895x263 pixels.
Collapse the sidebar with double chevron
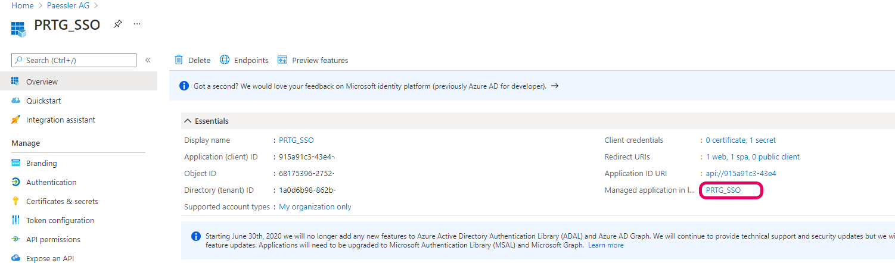click(x=148, y=60)
